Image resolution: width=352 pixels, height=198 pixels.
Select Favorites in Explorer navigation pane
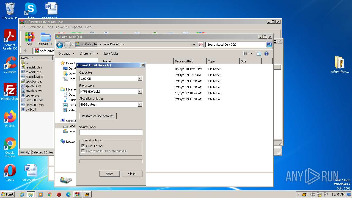coord(68,63)
